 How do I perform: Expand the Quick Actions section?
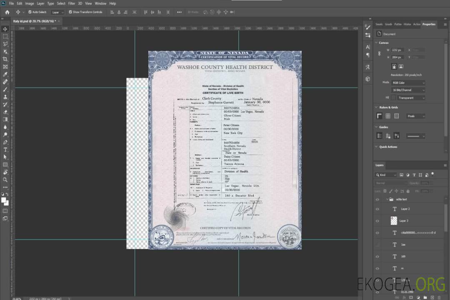point(376,147)
